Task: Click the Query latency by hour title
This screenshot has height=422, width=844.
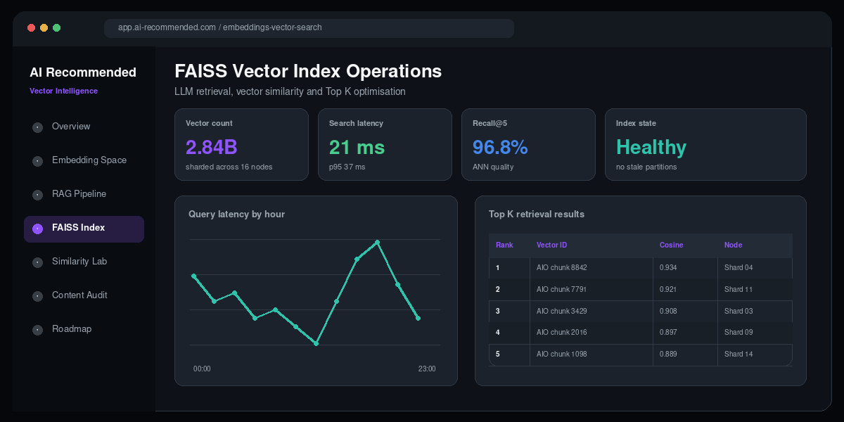Action: (236, 214)
